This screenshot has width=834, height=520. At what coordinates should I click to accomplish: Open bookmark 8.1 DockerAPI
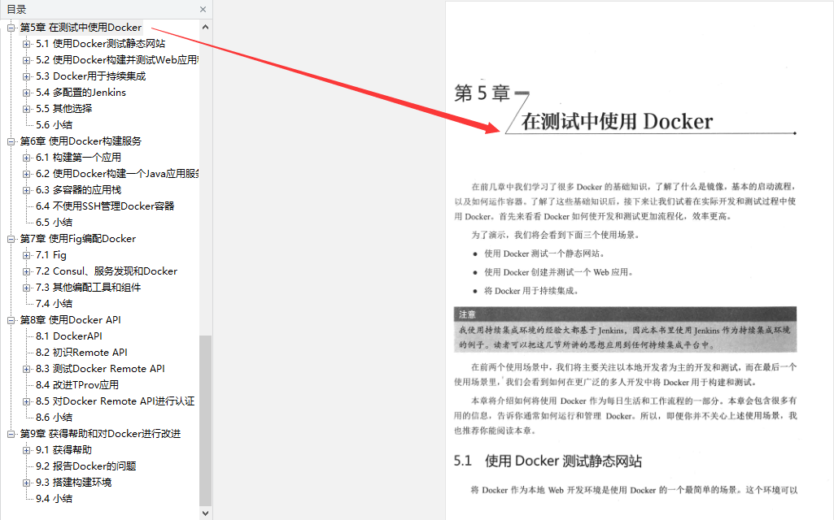pos(69,336)
